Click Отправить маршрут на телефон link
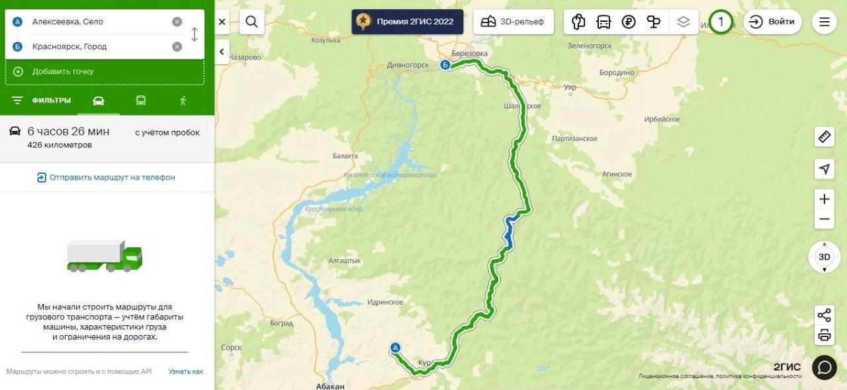This screenshot has width=847, height=390. click(107, 177)
